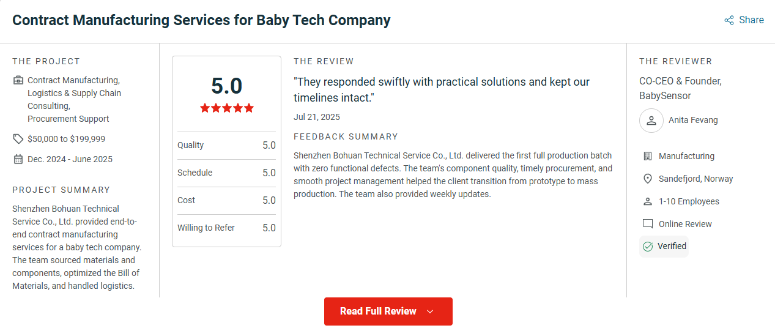The height and width of the screenshot is (328, 775).
Task: Click the briefcase project services icon
Action: click(18, 80)
